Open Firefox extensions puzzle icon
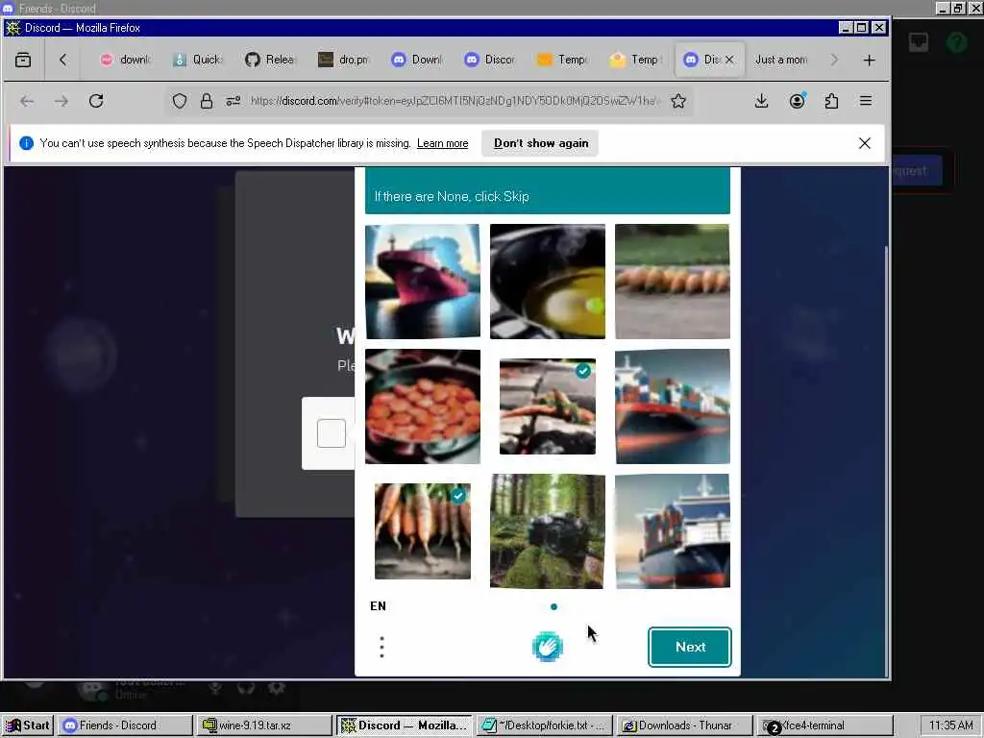 (x=831, y=101)
